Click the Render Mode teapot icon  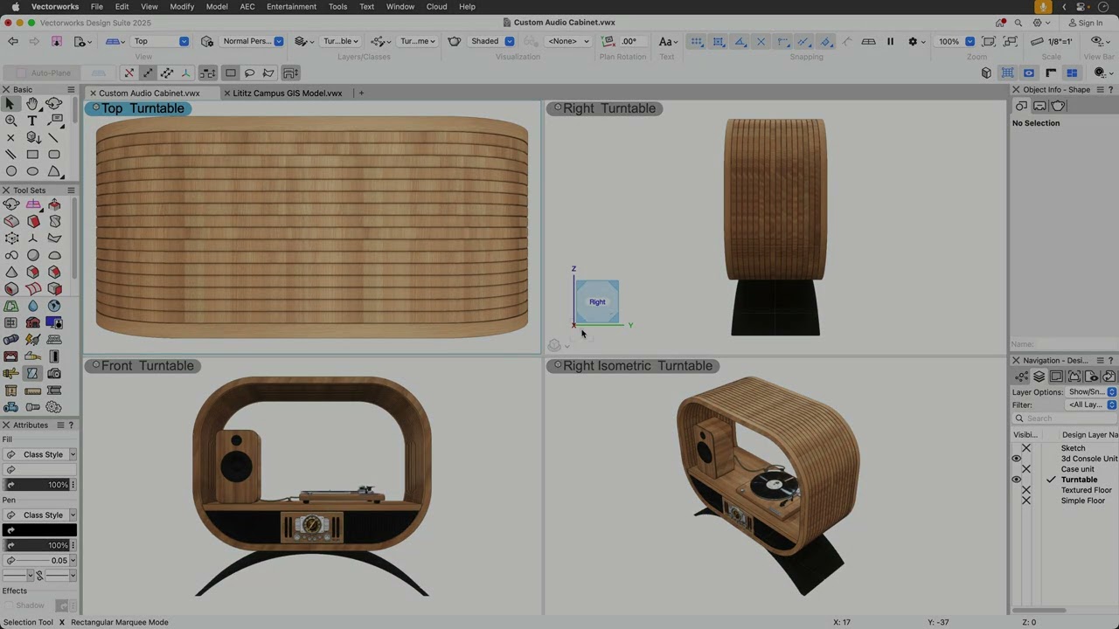(x=455, y=41)
